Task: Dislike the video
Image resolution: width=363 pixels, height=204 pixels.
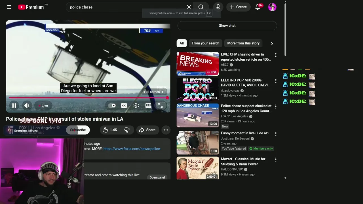Action: point(127,130)
